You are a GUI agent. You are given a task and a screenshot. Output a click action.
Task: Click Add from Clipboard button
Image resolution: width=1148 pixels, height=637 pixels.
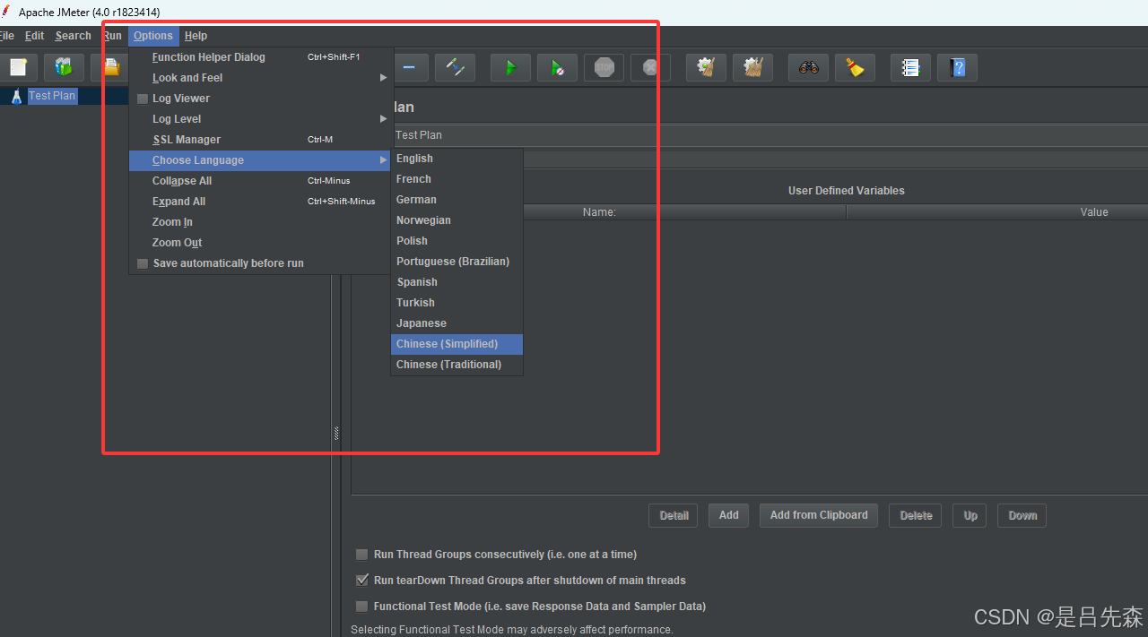coord(819,515)
